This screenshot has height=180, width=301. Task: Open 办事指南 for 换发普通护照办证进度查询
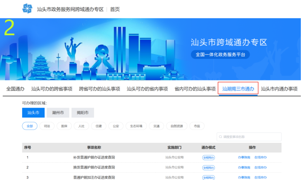click(244, 167)
